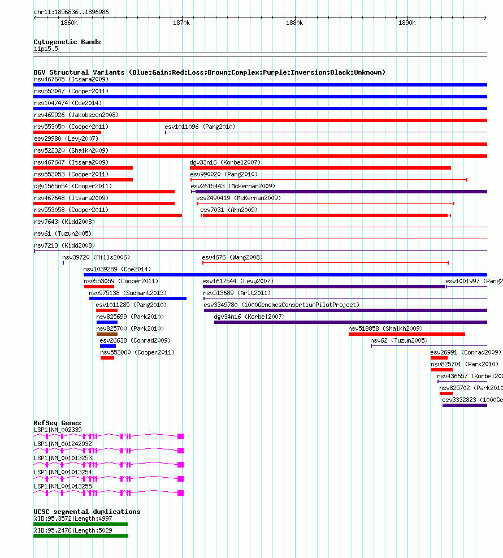Click nsv7643 (Kidd2008) label
Viewport: 503px width, 558px height.
pos(64,222)
